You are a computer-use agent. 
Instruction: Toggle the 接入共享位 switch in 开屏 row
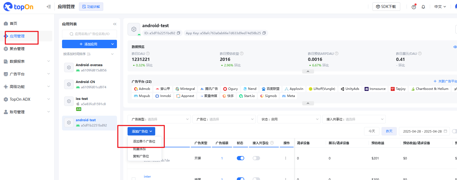(256, 158)
